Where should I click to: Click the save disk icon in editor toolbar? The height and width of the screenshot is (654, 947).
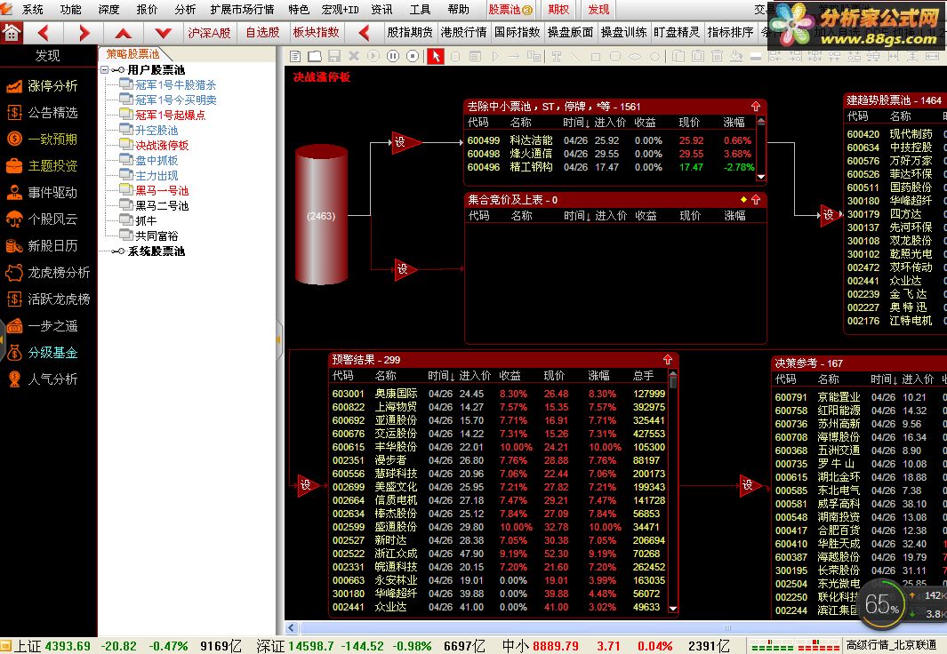tap(334, 56)
